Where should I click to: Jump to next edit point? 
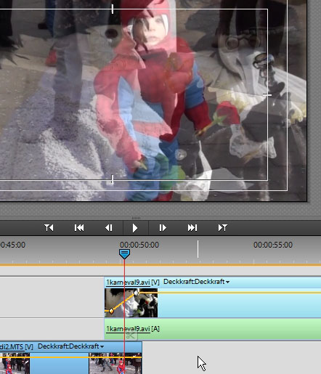click(x=192, y=228)
